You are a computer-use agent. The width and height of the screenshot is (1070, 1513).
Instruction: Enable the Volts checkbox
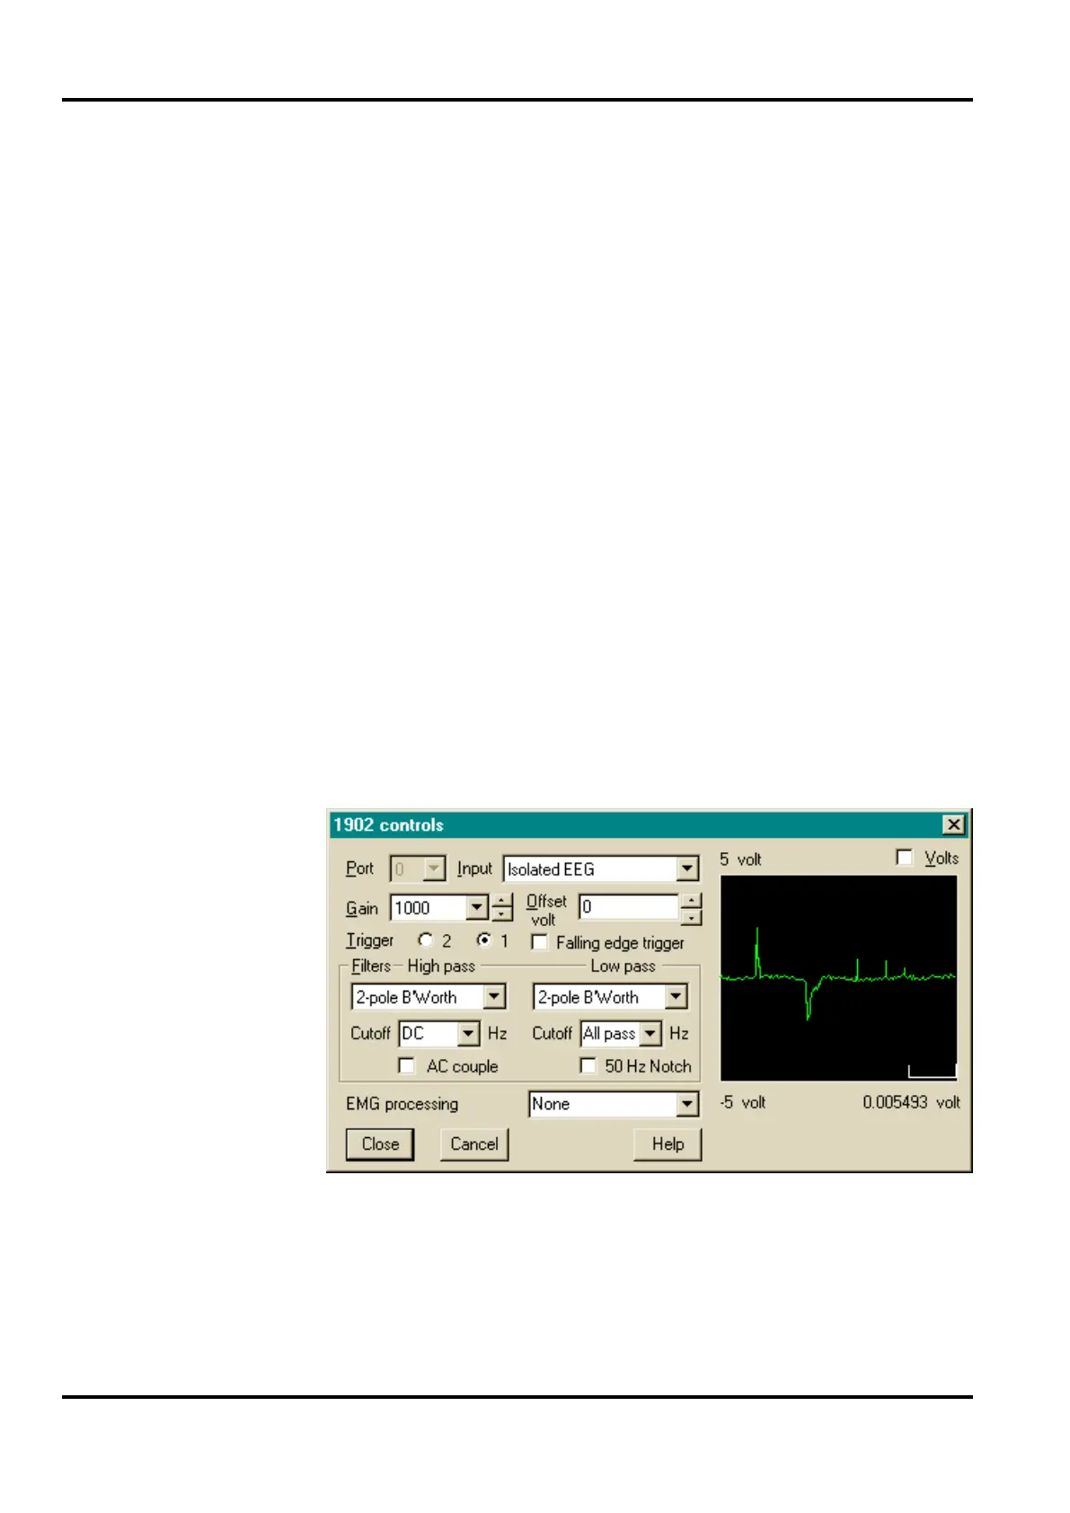pyautogui.click(x=905, y=858)
